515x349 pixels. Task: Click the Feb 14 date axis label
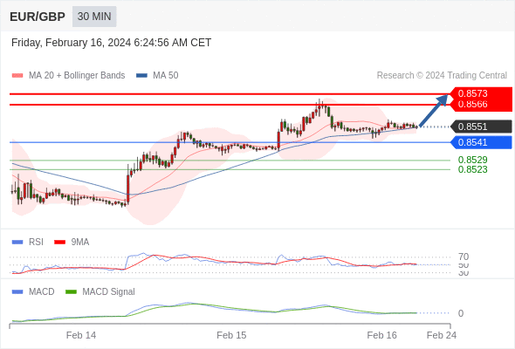(81, 335)
